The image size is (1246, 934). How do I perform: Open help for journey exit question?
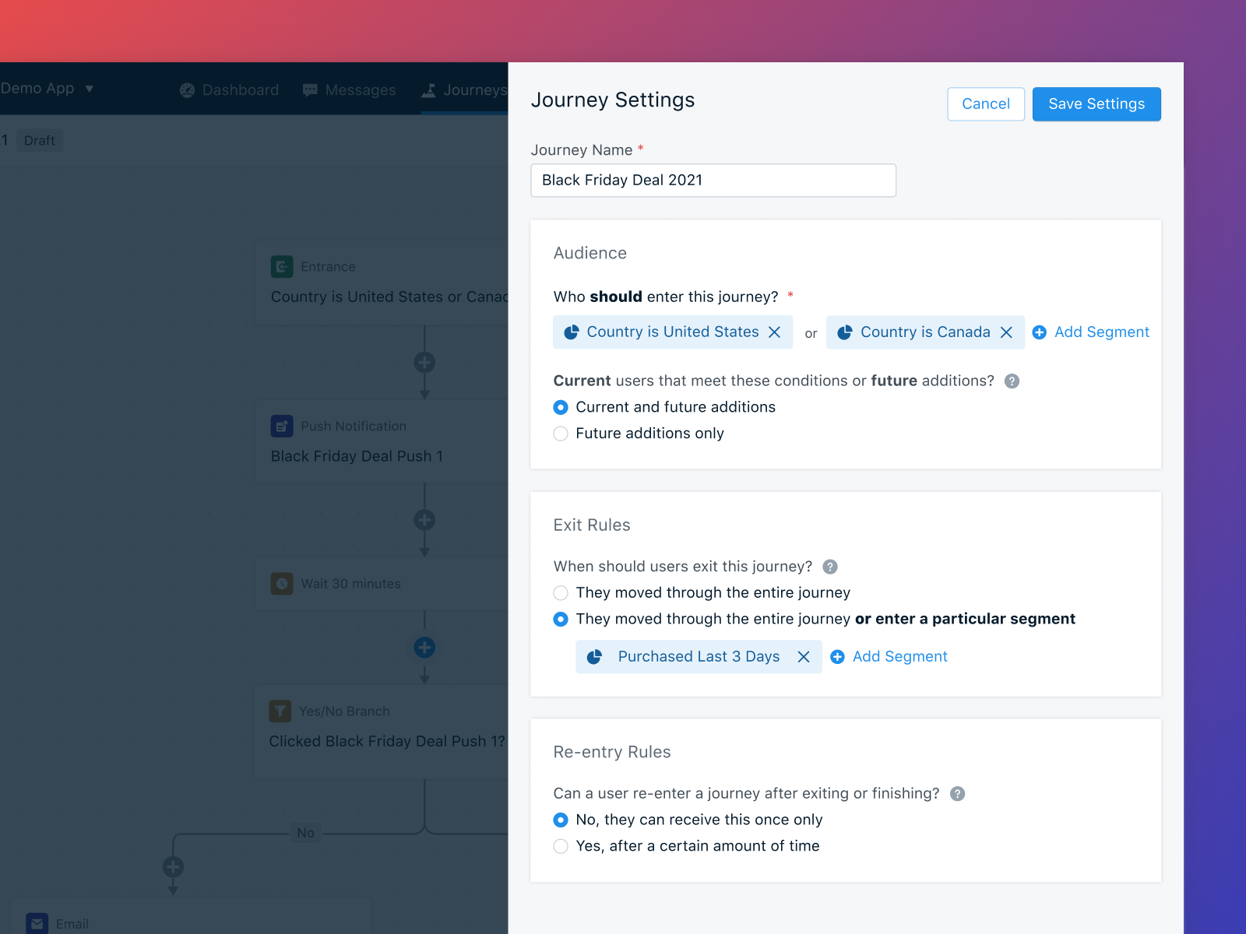[x=830, y=567]
